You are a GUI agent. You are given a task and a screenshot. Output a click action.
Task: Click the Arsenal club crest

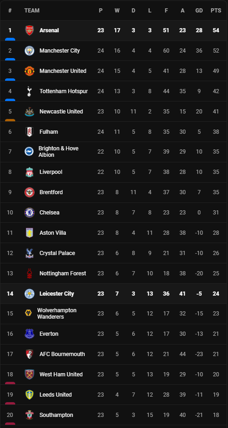pos(29,30)
